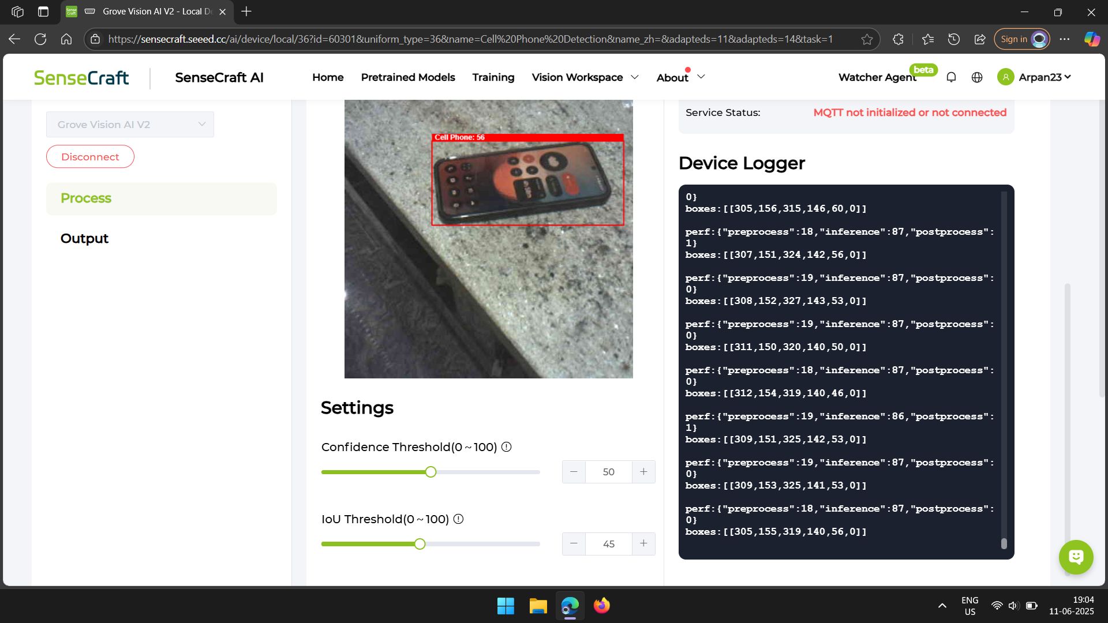Image resolution: width=1108 pixels, height=623 pixels.
Task: Open browser extensions icon
Action: pyautogui.click(x=898, y=39)
